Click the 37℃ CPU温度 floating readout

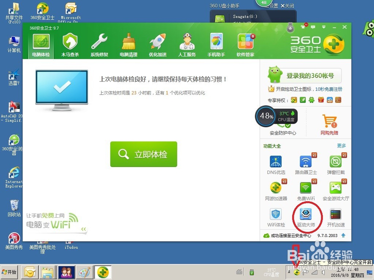[x=287, y=116]
